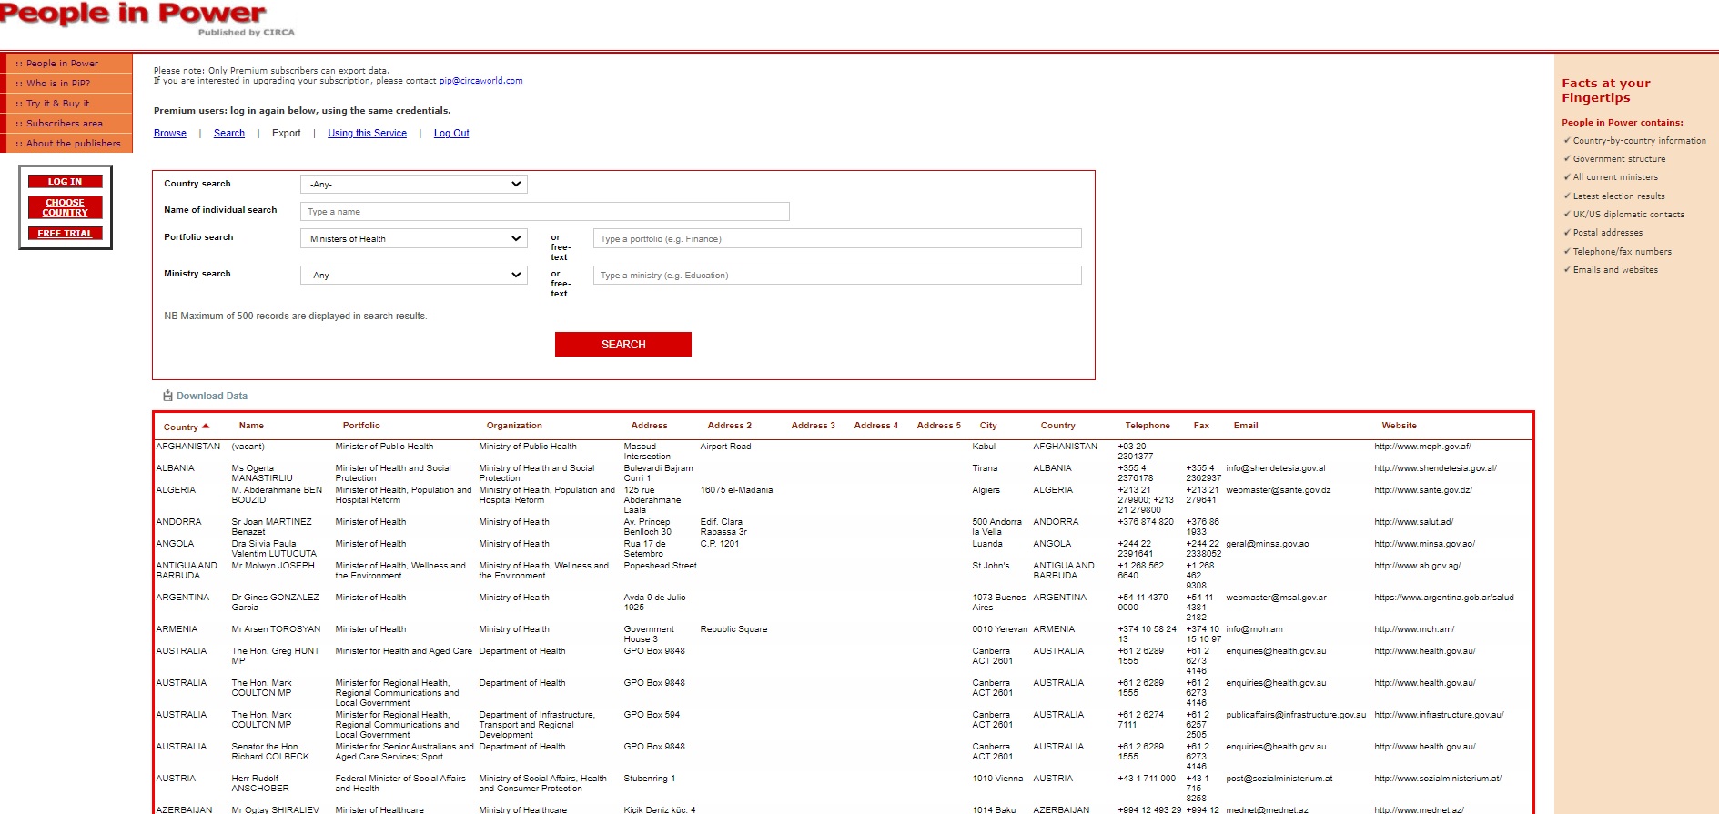This screenshot has height=814, width=1719.
Task: Open the Portfolio search dropdown showing Ministers of Health
Action: (414, 238)
